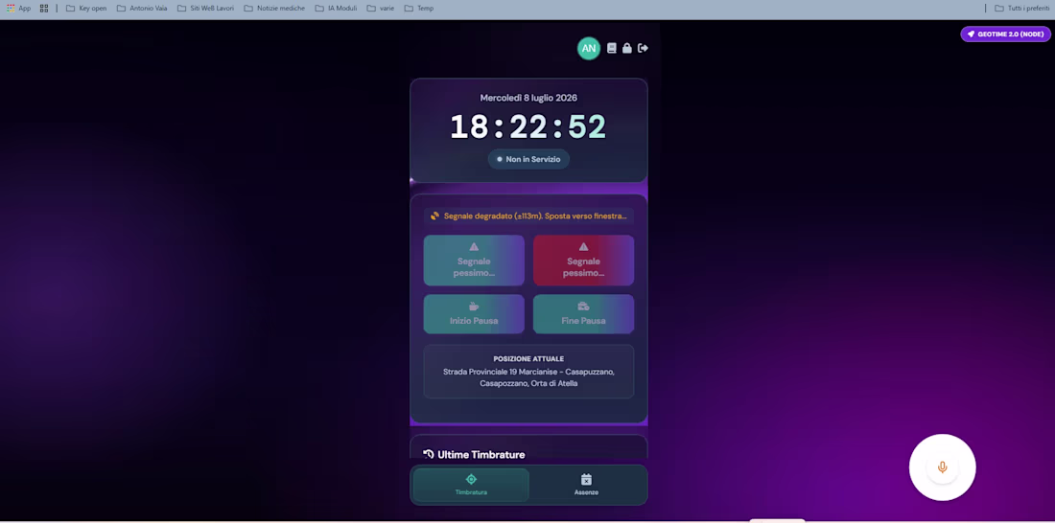Click the GEOTIME 2.0 (NODE) badge

click(1005, 34)
